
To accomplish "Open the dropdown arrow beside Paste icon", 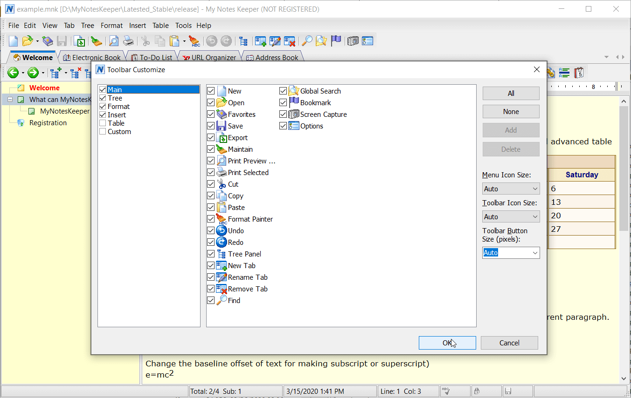I will (184, 41).
